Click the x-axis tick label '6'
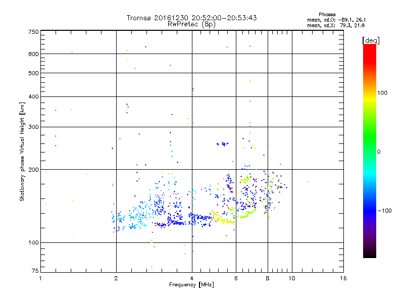 click(236, 278)
